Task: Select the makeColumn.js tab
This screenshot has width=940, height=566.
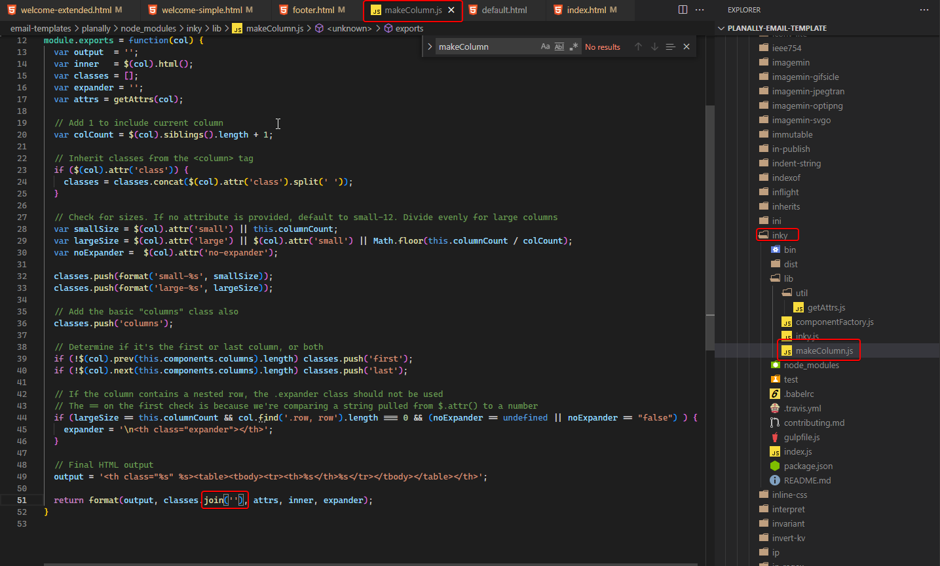Action: coord(413,10)
